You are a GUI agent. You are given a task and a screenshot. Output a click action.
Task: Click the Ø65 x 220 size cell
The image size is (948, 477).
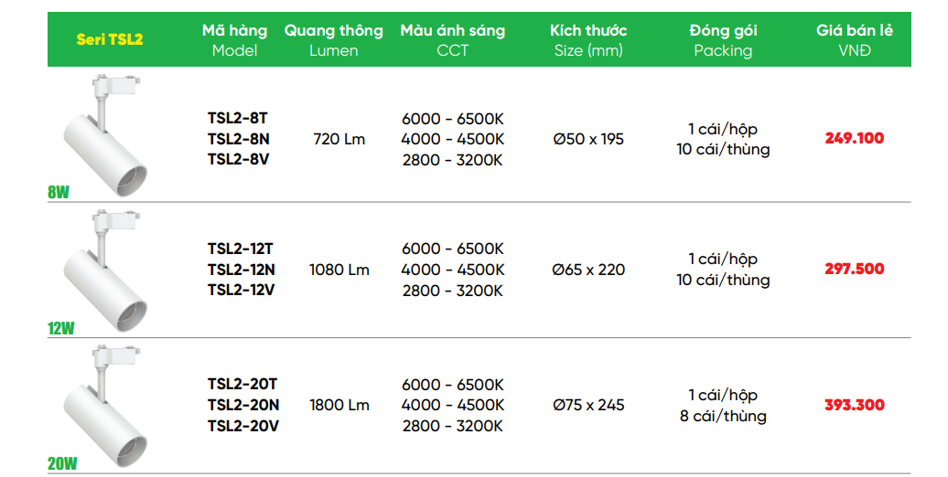pyautogui.click(x=588, y=270)
